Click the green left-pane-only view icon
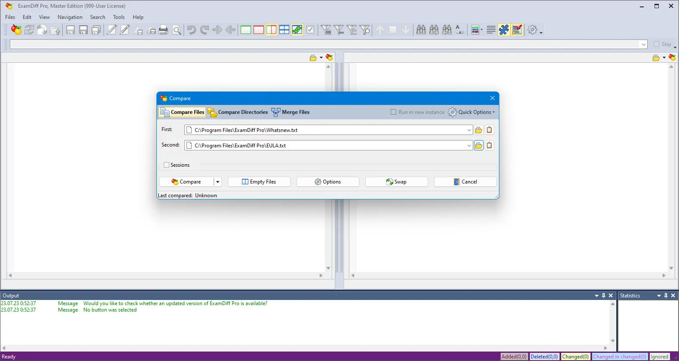 [246, 30]
